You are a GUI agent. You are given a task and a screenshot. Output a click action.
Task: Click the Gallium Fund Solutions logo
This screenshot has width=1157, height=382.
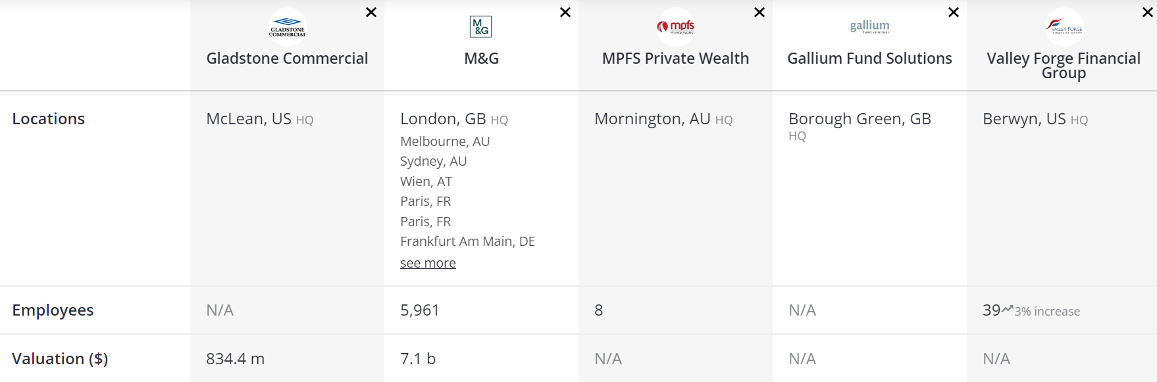[x=869, y=27]
